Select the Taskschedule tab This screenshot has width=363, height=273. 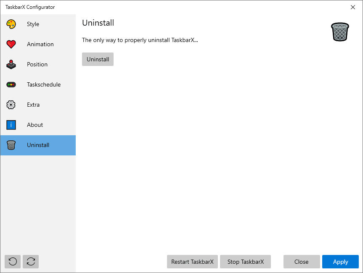click(38, 84)
